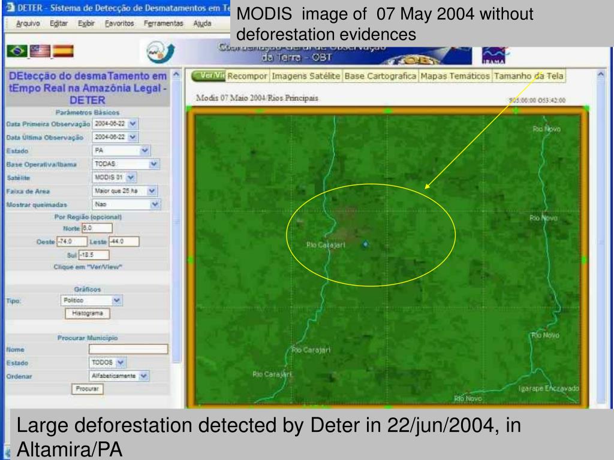Click the Sul coordinate input field
The height and width of the screenshot is (460, 614).
pyautogui.click(x=94, y=255)
